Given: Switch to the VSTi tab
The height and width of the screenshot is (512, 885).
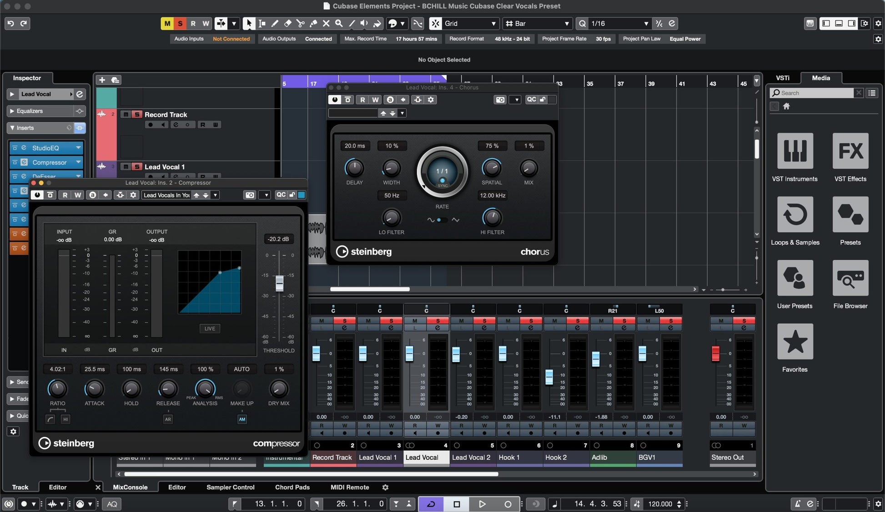Looking at the screenshot, I should pyautogui.click(x=782, y=78).
